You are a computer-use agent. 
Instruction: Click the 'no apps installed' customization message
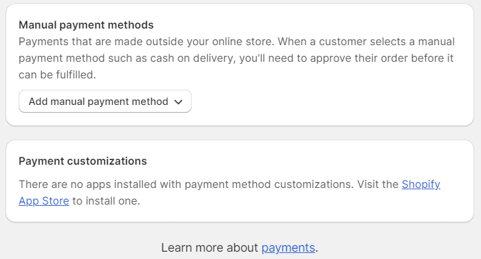tap(230, 193)
